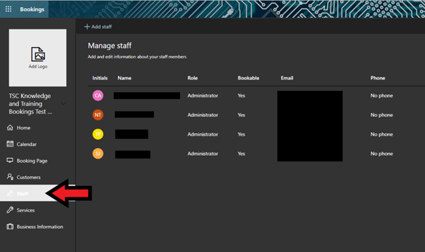Screen dimensions: 425x252
Task: Click the Bookable column header
Action: tap(249, 78)
